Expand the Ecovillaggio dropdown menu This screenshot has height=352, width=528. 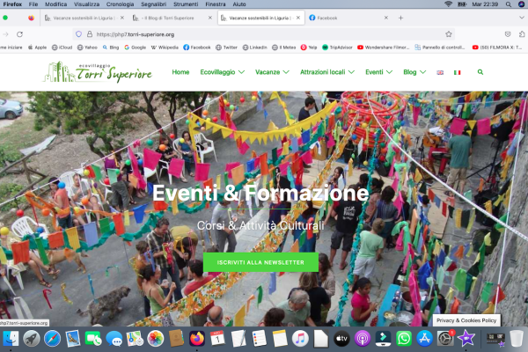pos(222,72)
